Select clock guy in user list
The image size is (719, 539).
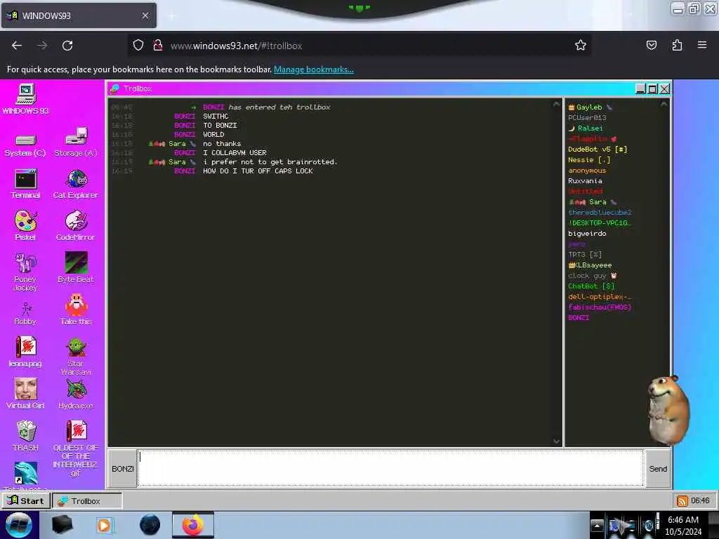click(593, 276)
